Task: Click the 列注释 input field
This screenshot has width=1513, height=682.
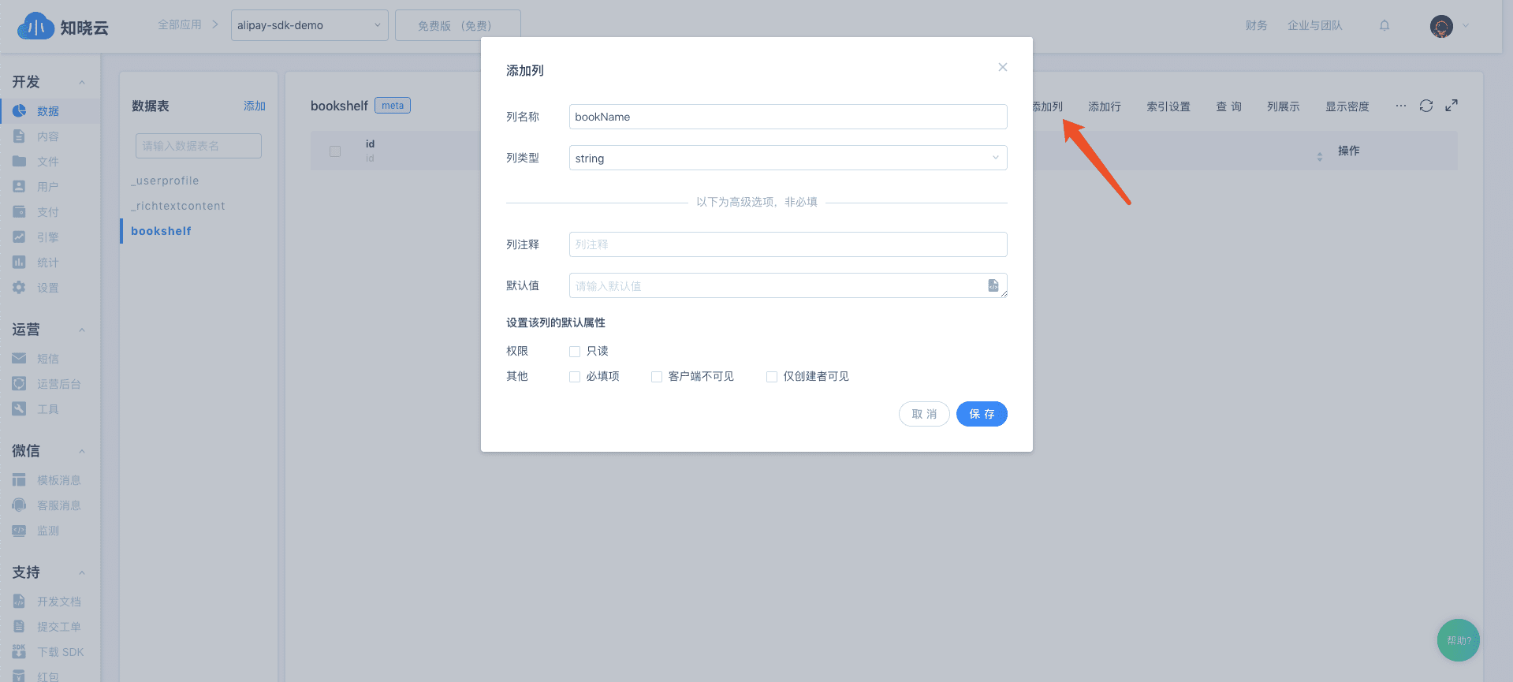Action: point(788,244)
